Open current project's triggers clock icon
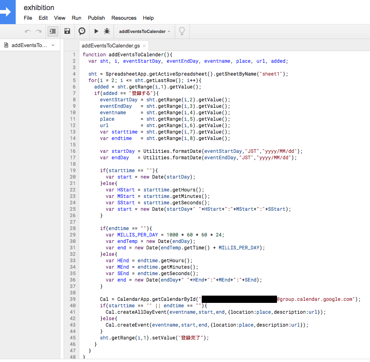This screenshot has width=370, height=362. (x=82, y=31)
